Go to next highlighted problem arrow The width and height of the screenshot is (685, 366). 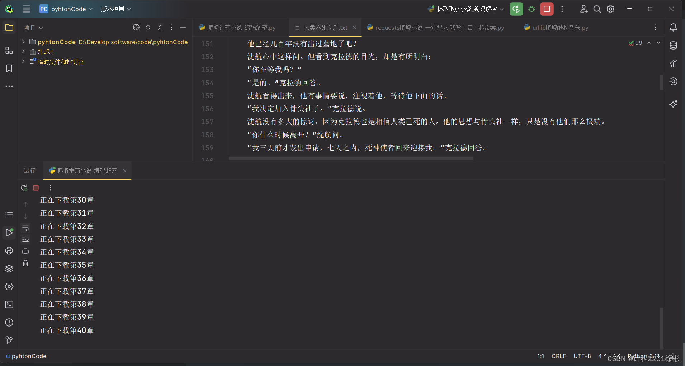click(658, 43)
